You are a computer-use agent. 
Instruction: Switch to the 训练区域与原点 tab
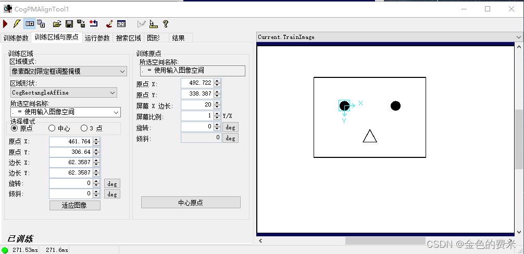click(56, 37)
